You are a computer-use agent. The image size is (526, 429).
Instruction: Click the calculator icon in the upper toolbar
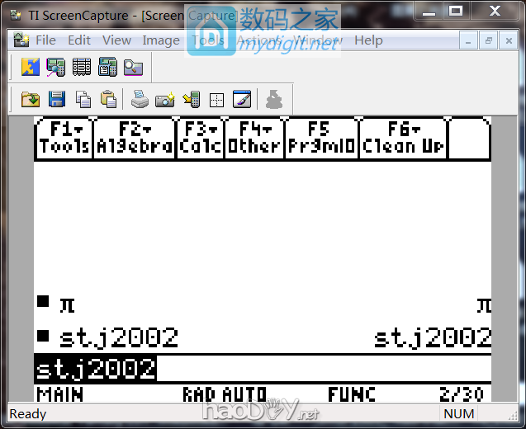click(107, 67)
